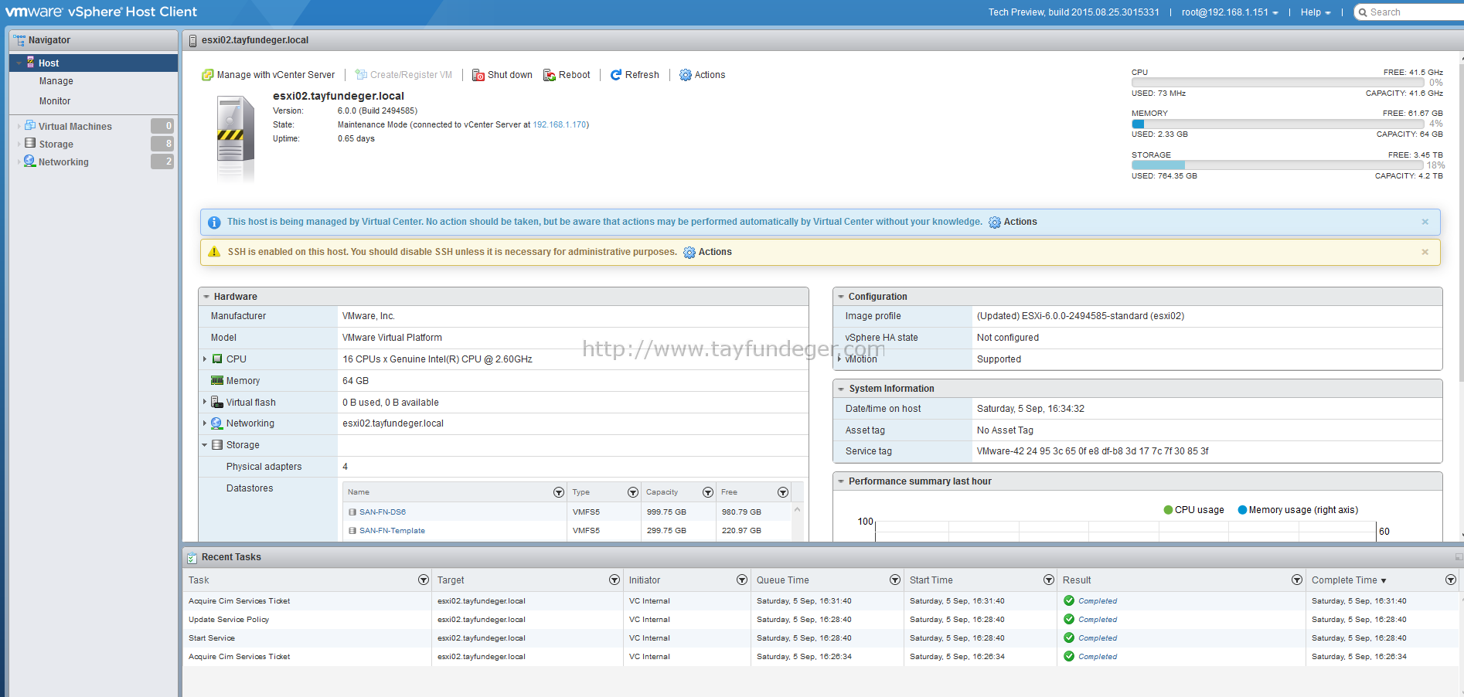Image resolution: width=1464 pixels, height=697 pixels.
Task: Click the host server thumbnail image
Action: tap(235, 139)
